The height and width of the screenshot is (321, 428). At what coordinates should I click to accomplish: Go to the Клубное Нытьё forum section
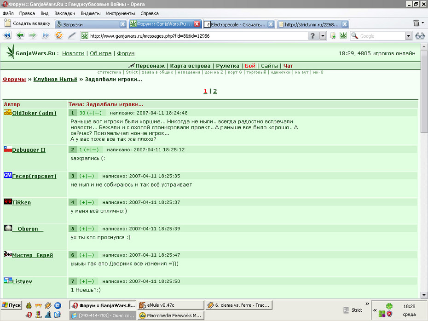click(55, 79)
